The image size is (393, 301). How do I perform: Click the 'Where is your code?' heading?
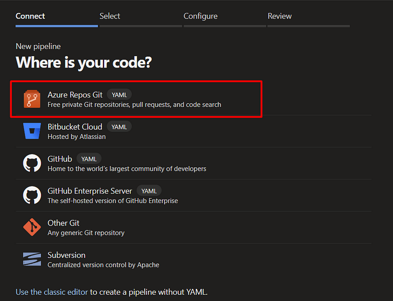pos(84,62)
